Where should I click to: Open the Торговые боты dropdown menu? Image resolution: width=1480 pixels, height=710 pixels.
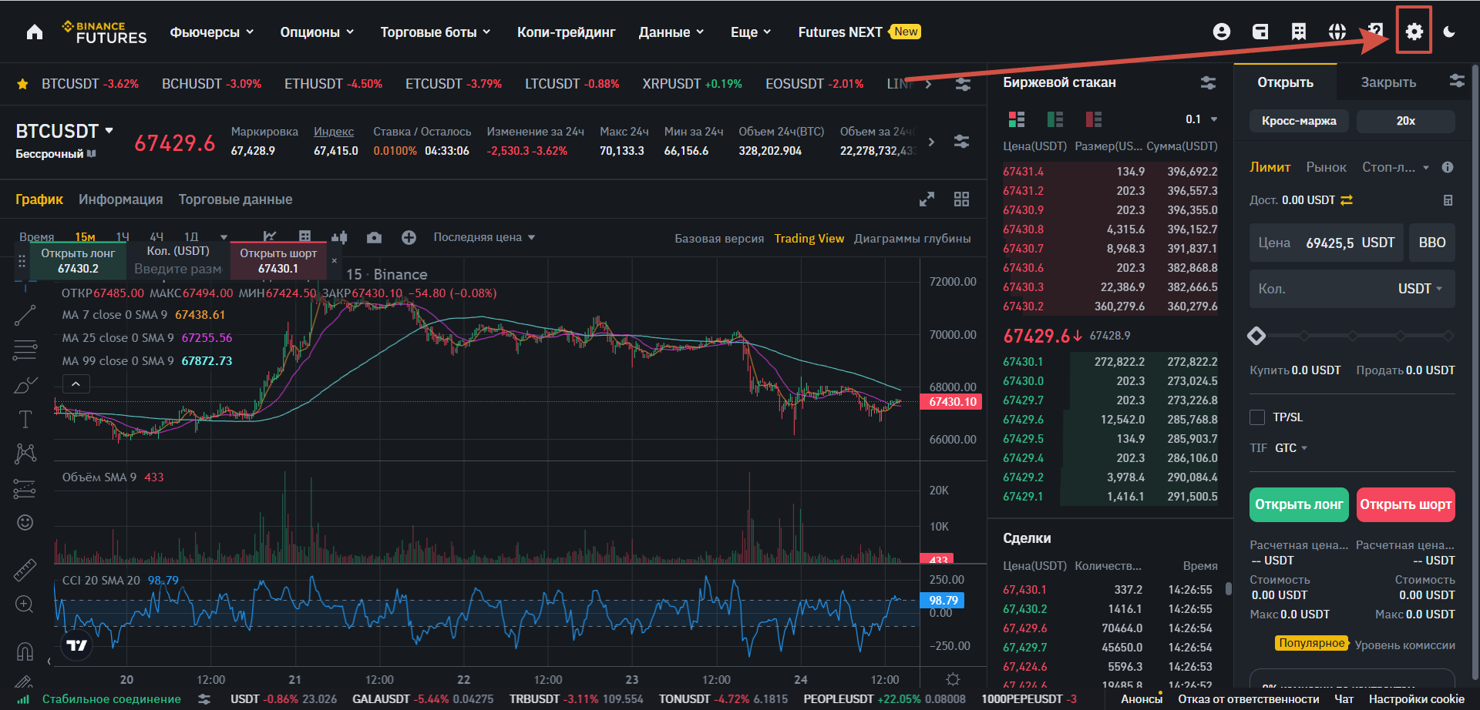tap(436, 32)
